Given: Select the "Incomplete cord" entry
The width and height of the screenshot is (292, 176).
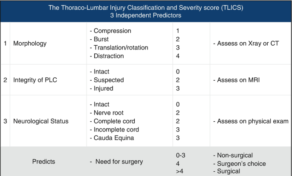Looking at the screenshot, I should point(115,129).
